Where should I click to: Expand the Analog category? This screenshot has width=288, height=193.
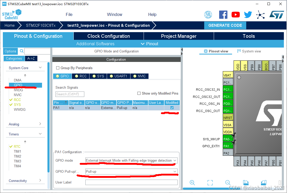pyautogui.click(x=40, y=124)
